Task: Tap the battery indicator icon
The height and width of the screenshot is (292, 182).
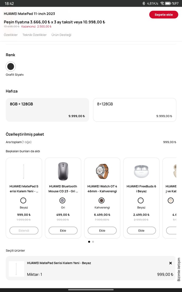Action: coord(168,4)
